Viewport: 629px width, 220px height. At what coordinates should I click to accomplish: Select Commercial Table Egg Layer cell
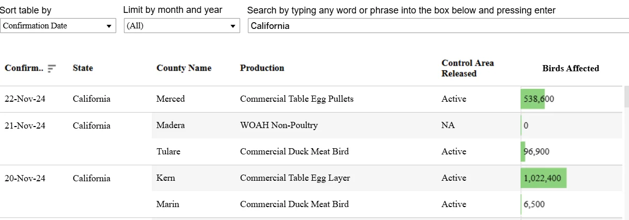coord(295,178)
